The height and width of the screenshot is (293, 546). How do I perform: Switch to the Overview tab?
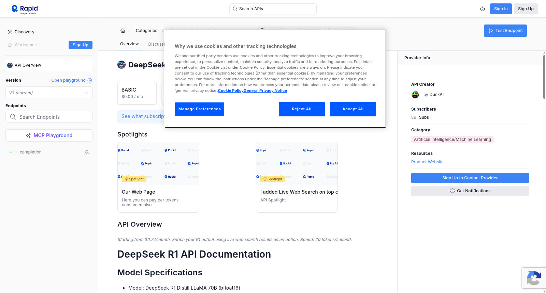[129, 44]
